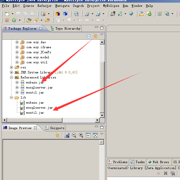The image size is (180, 180).
Task: Click the globe web browser toolbar icon
Action: point(131,14)
